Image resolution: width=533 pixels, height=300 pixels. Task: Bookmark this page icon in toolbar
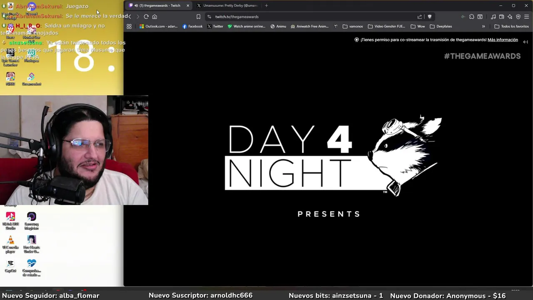[198, 17]
